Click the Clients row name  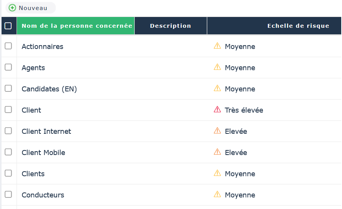pyautogui.click(x=33, y=174)
